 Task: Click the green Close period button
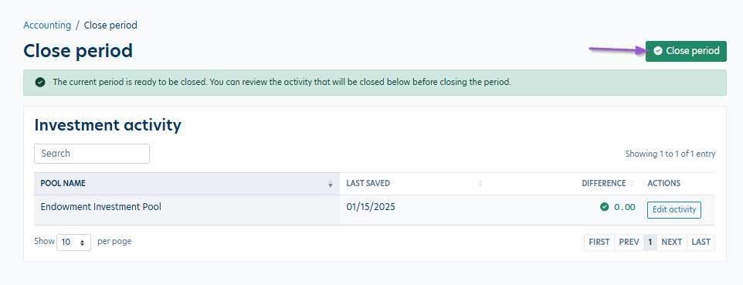tap(686, 51)
